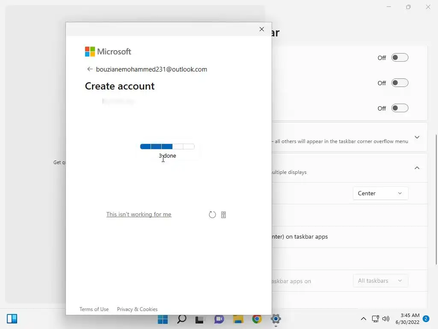Screen dimensions: 438x329
Task: Expand the taskbar corner overflow section
Action: [x=417, y=137]
